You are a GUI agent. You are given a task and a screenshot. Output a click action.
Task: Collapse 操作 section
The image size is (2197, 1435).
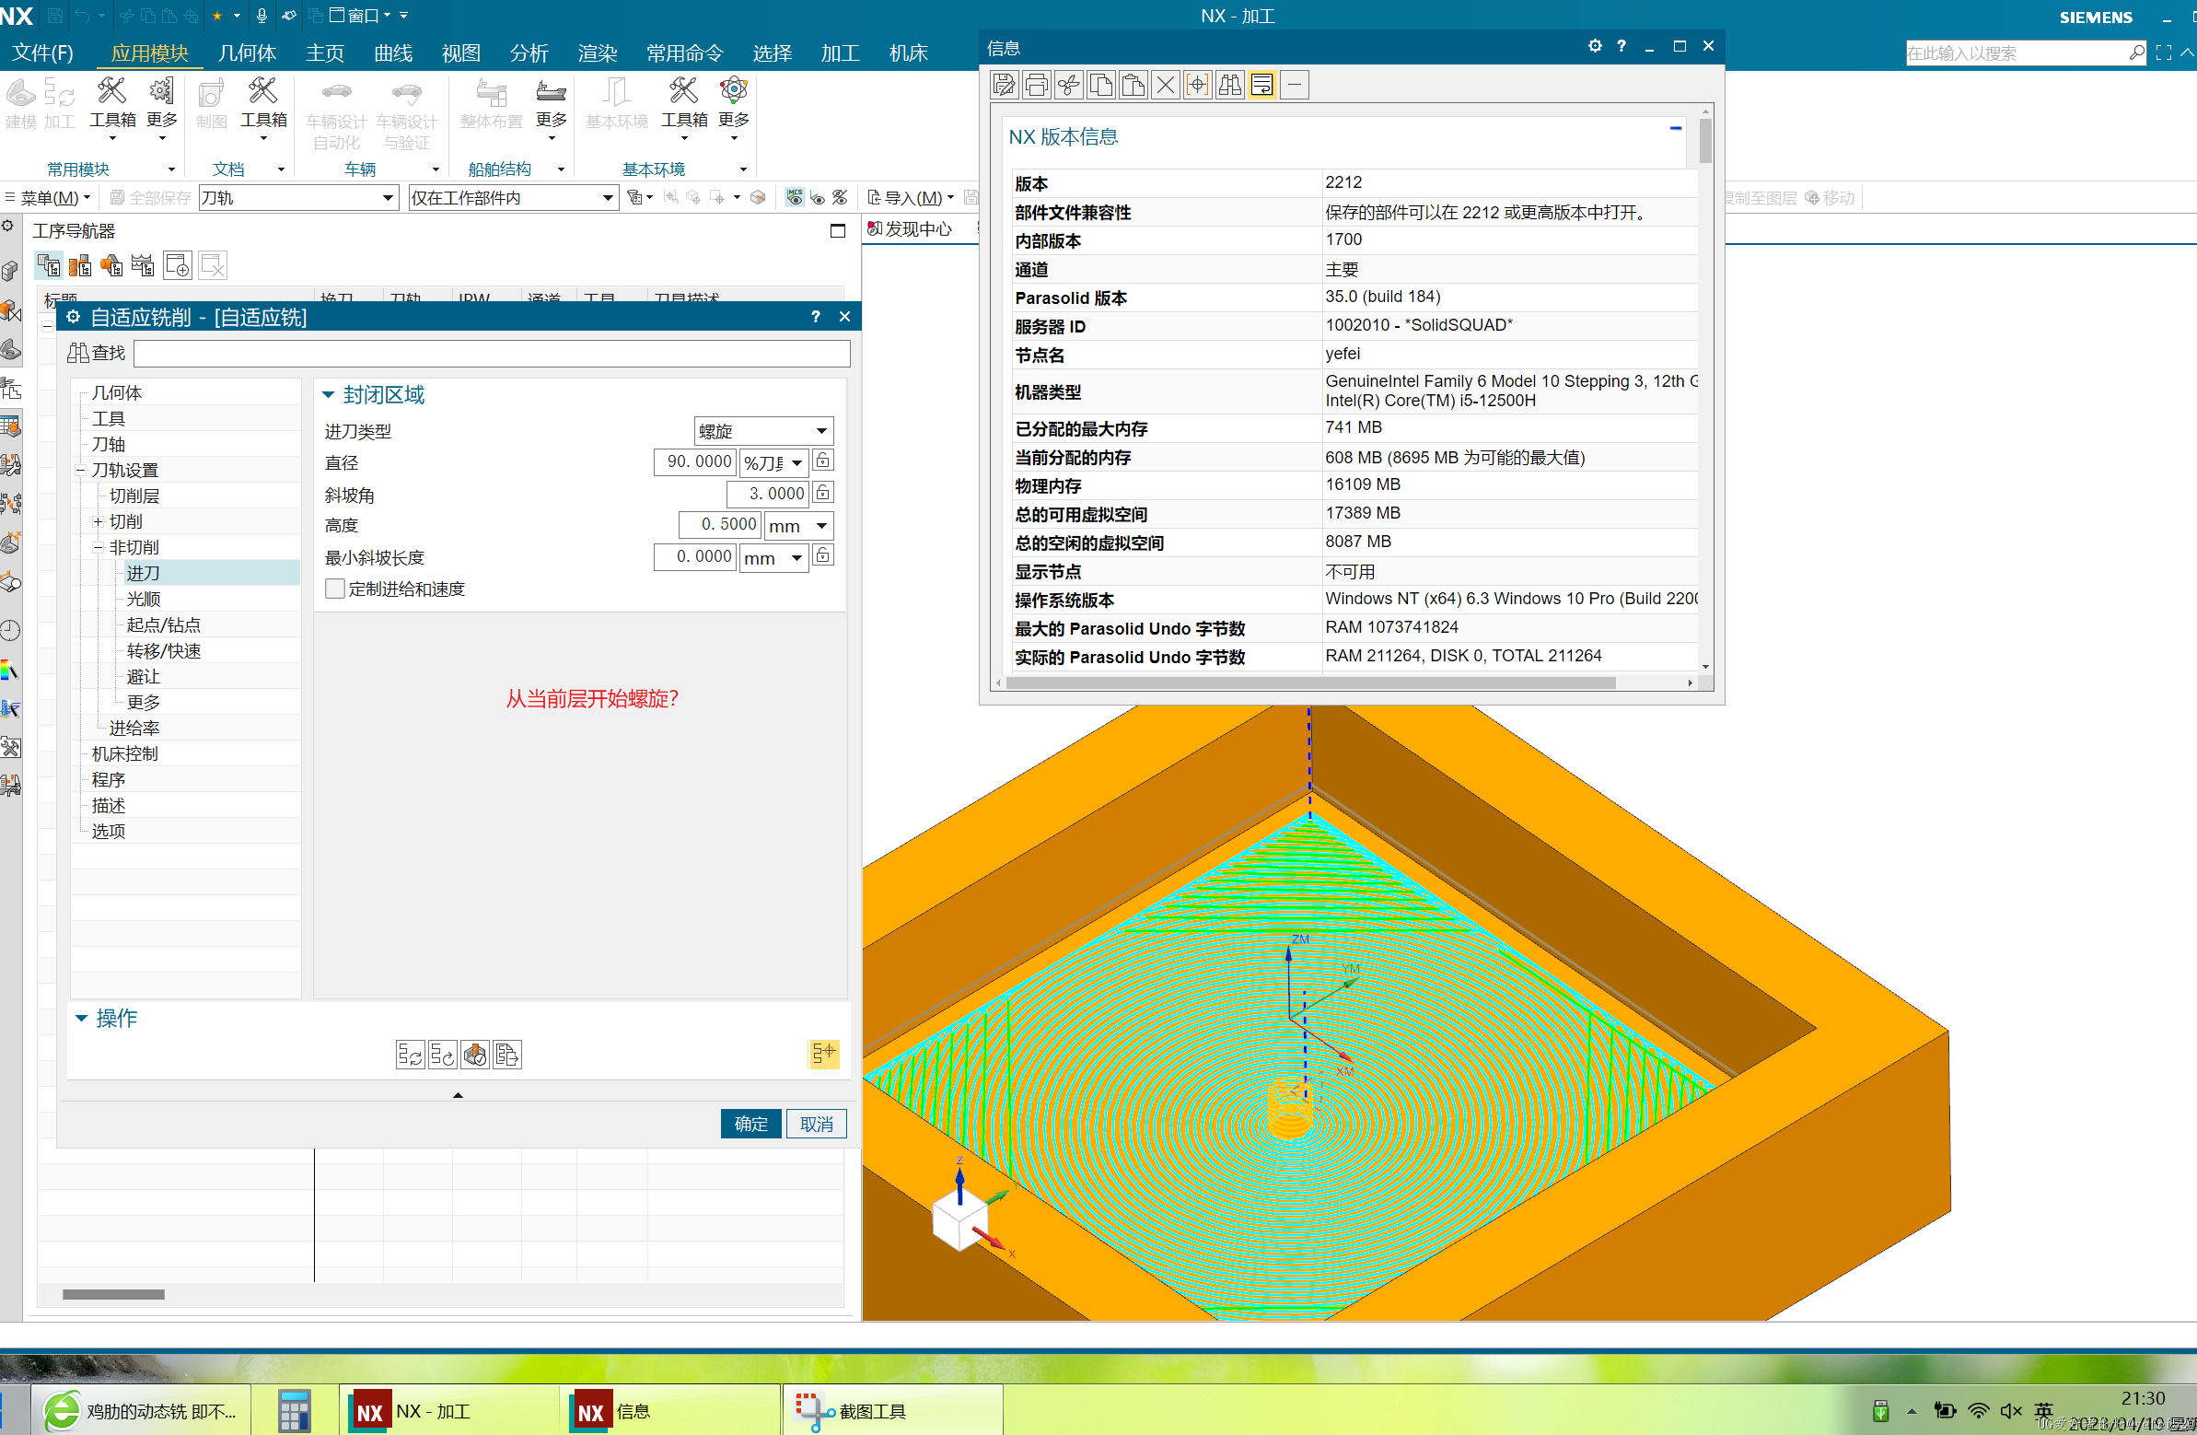[81, 1018]
